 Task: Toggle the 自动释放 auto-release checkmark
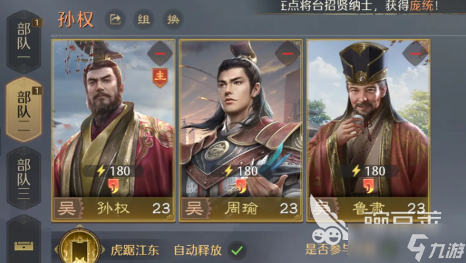click(x=237, y=250)
